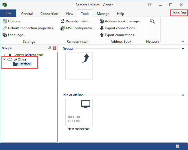Screen dimensions: 188x150
Task: Collapse the LA Office tree node
Action: click(4, 59)
